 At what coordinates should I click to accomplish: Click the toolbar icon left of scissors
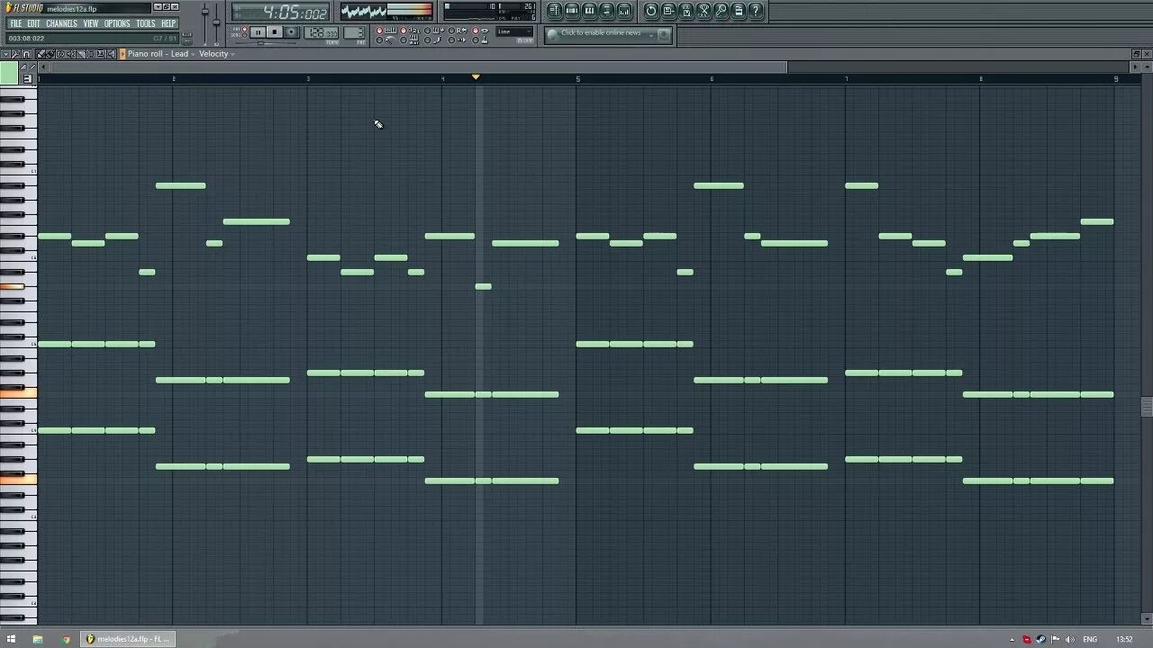[686, 11]
